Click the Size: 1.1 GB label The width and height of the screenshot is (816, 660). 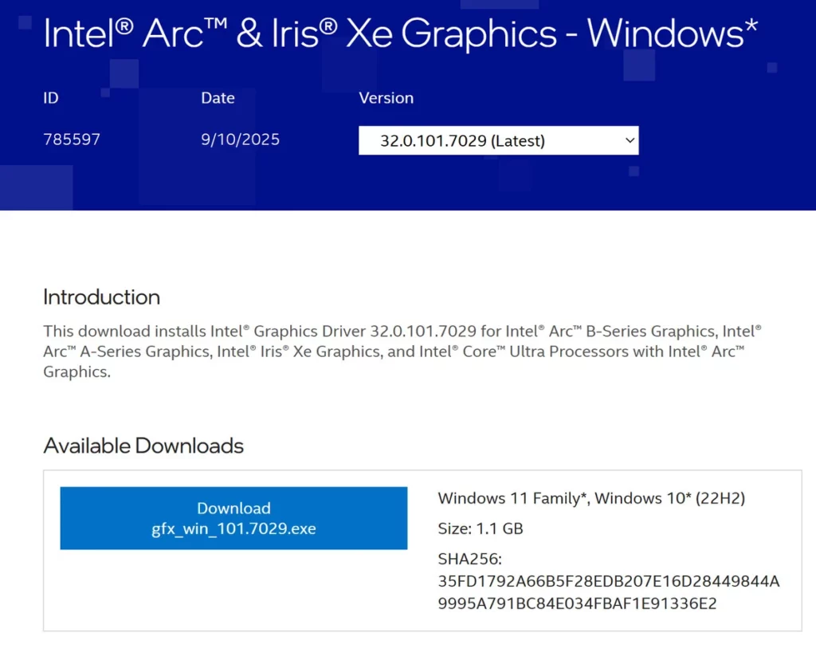click(x=476, y=528)
